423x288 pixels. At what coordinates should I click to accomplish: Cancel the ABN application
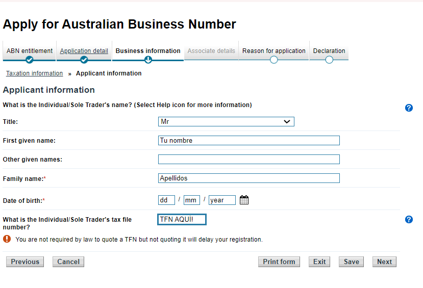pos(68,262)
